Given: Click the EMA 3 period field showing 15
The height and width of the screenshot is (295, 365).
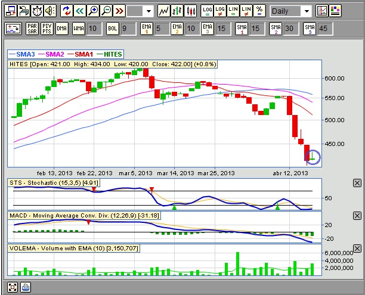Looking at the screenshot, I should point(223,29).
